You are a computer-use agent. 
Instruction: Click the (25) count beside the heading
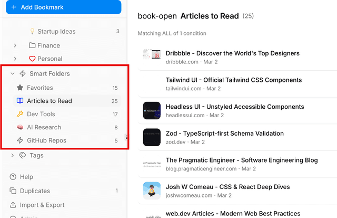248,16
